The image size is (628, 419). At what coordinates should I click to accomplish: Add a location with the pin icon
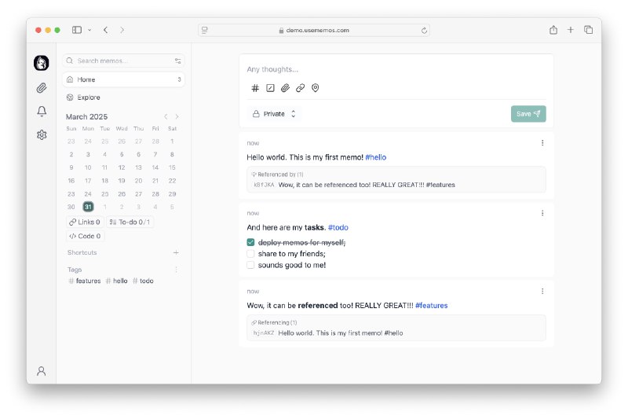[316, 88]
